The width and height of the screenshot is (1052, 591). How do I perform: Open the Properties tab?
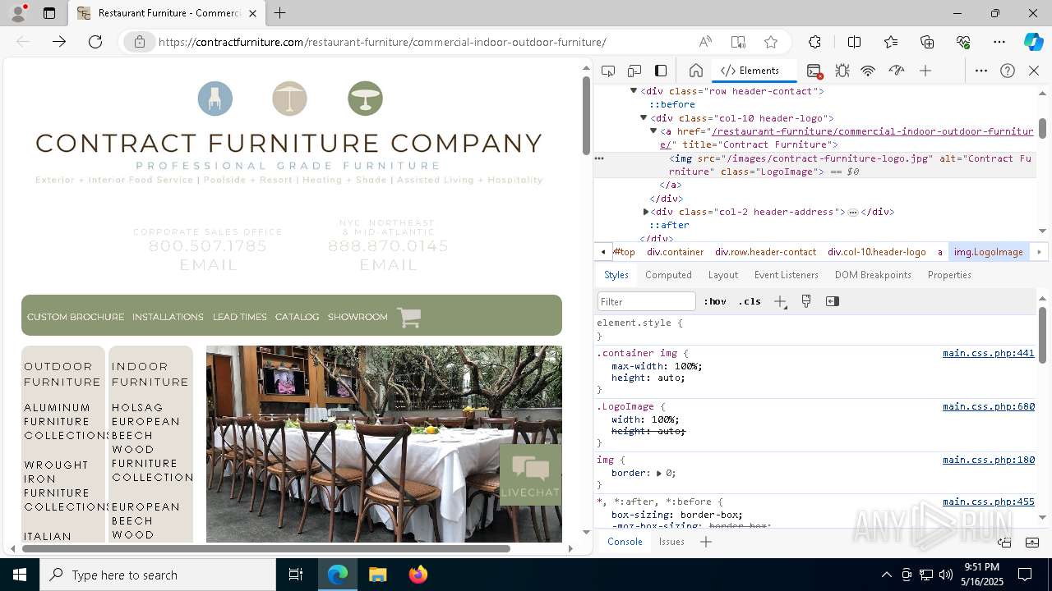tap(949, 275)
